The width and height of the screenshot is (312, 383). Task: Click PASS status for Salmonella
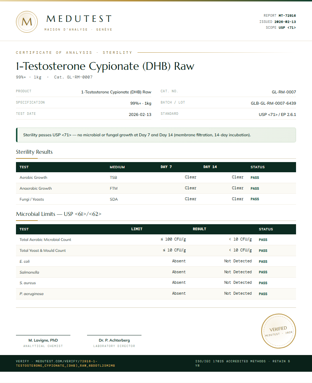pos(263,272)
